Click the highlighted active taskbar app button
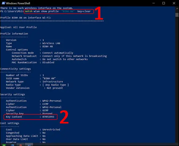179x146 pixels. pyautogui.click(x=29, y=145)
